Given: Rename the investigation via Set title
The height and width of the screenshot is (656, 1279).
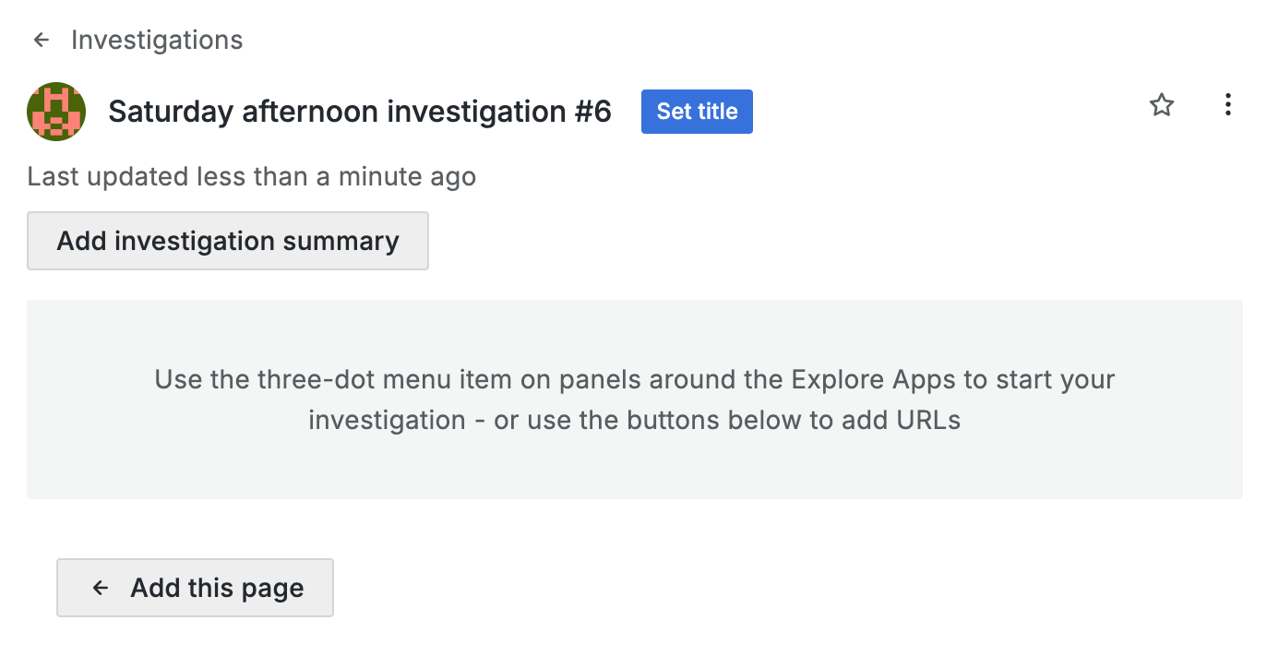Looking at the screenshot, I should point(697,112).
